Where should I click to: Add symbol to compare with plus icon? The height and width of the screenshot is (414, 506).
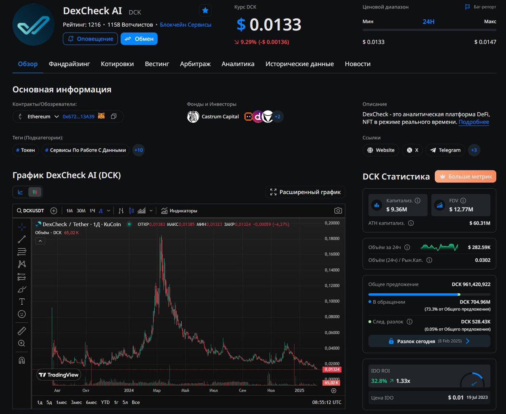point(54,211)
